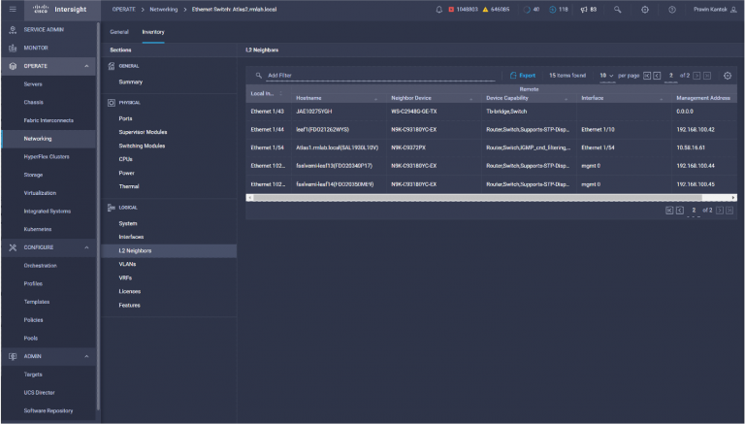Open Kubernetes in the sidebar

click(38, 230)
